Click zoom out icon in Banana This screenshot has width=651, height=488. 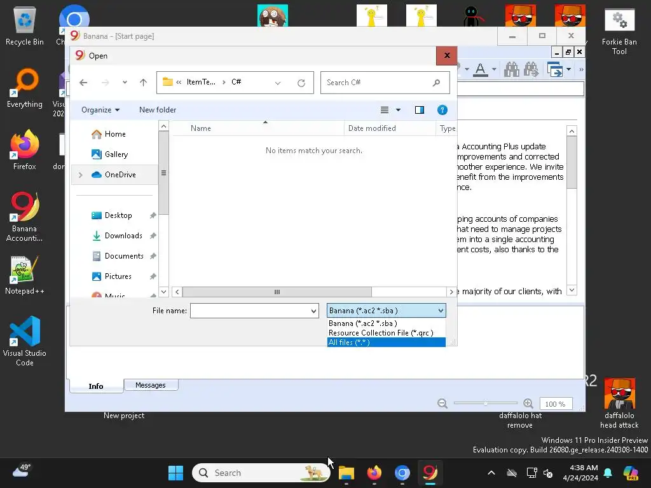pos(442,403)
